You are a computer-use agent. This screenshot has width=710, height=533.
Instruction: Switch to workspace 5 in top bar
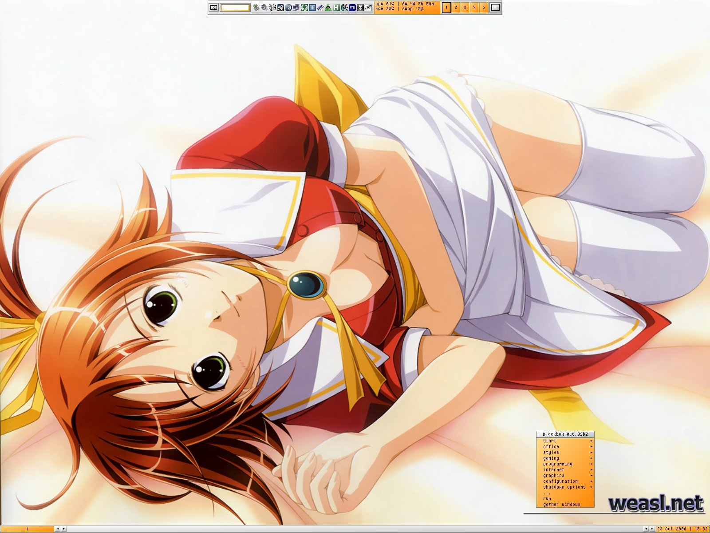click(x=483, y=7)
